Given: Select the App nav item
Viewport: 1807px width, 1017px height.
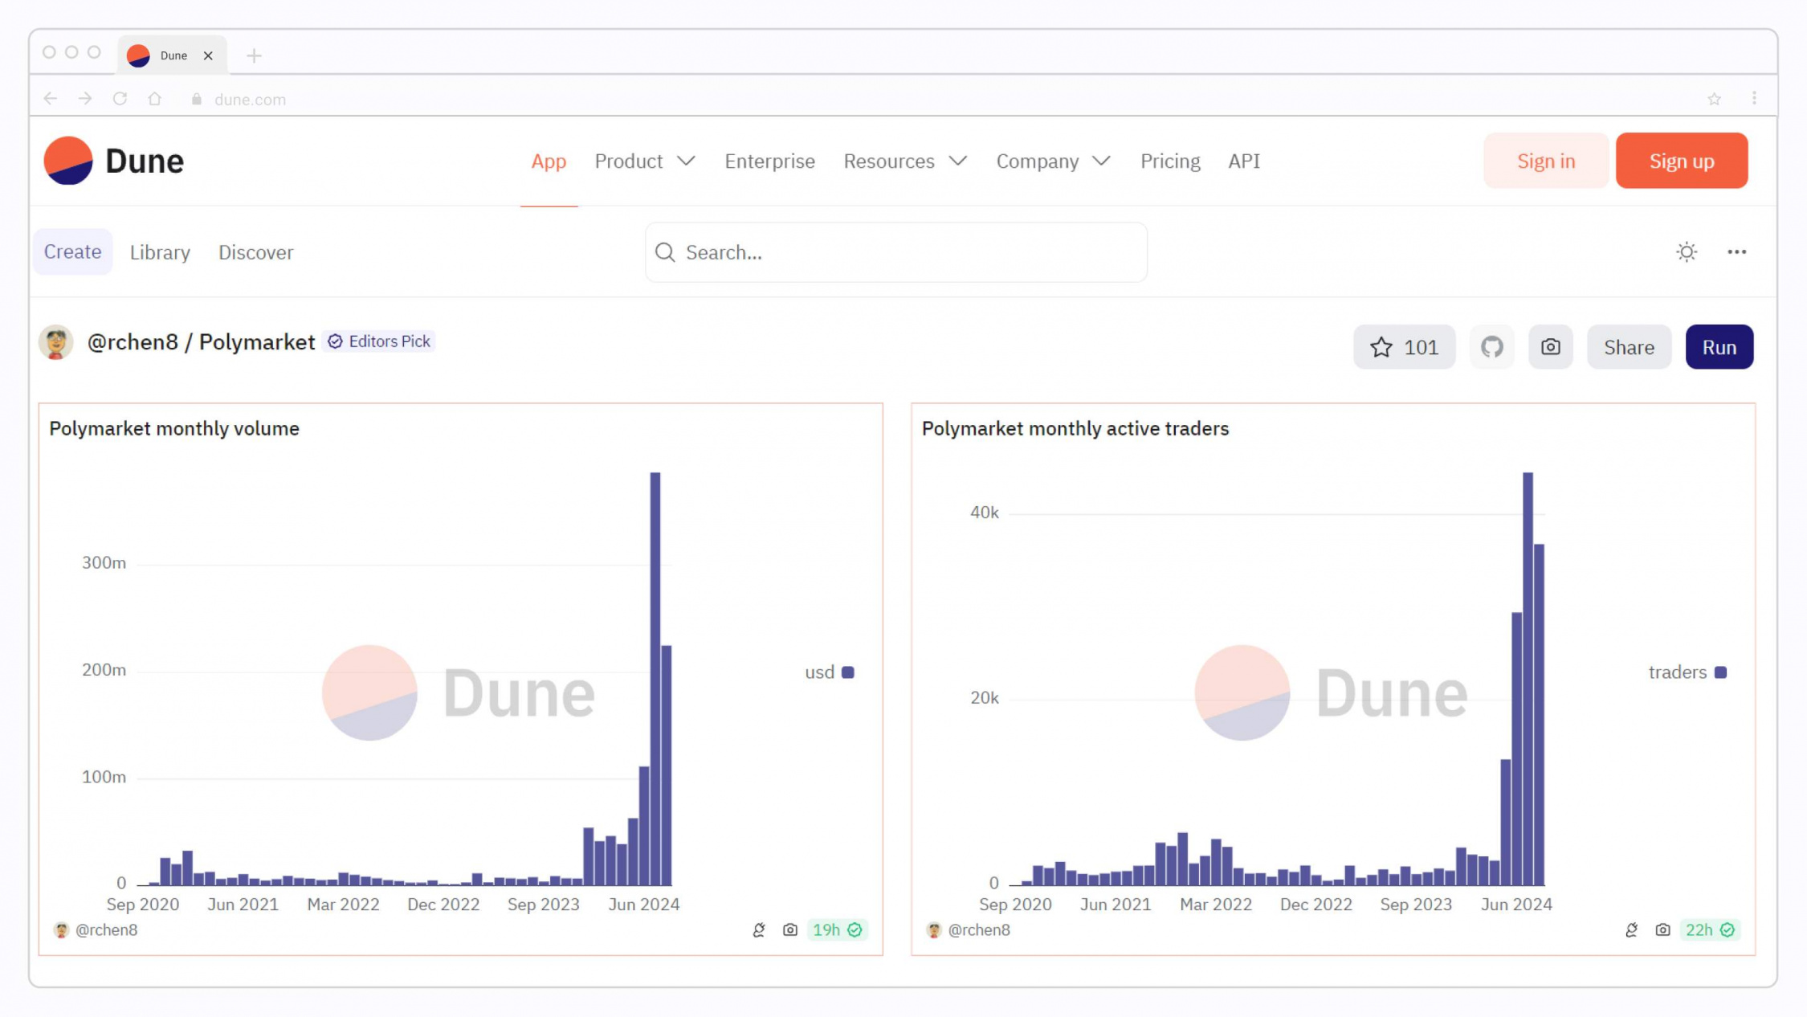Looking at the screenshot, I should (549, 161).
